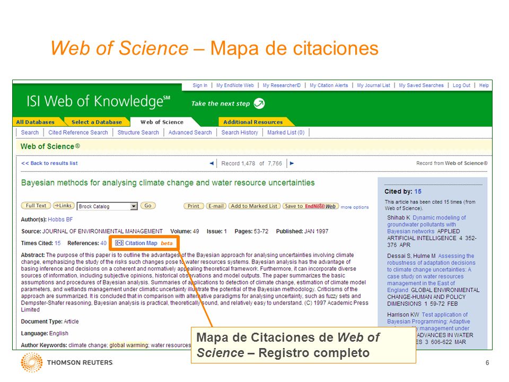Open the more options link
The image size is (509, 382).
point(355,207)
